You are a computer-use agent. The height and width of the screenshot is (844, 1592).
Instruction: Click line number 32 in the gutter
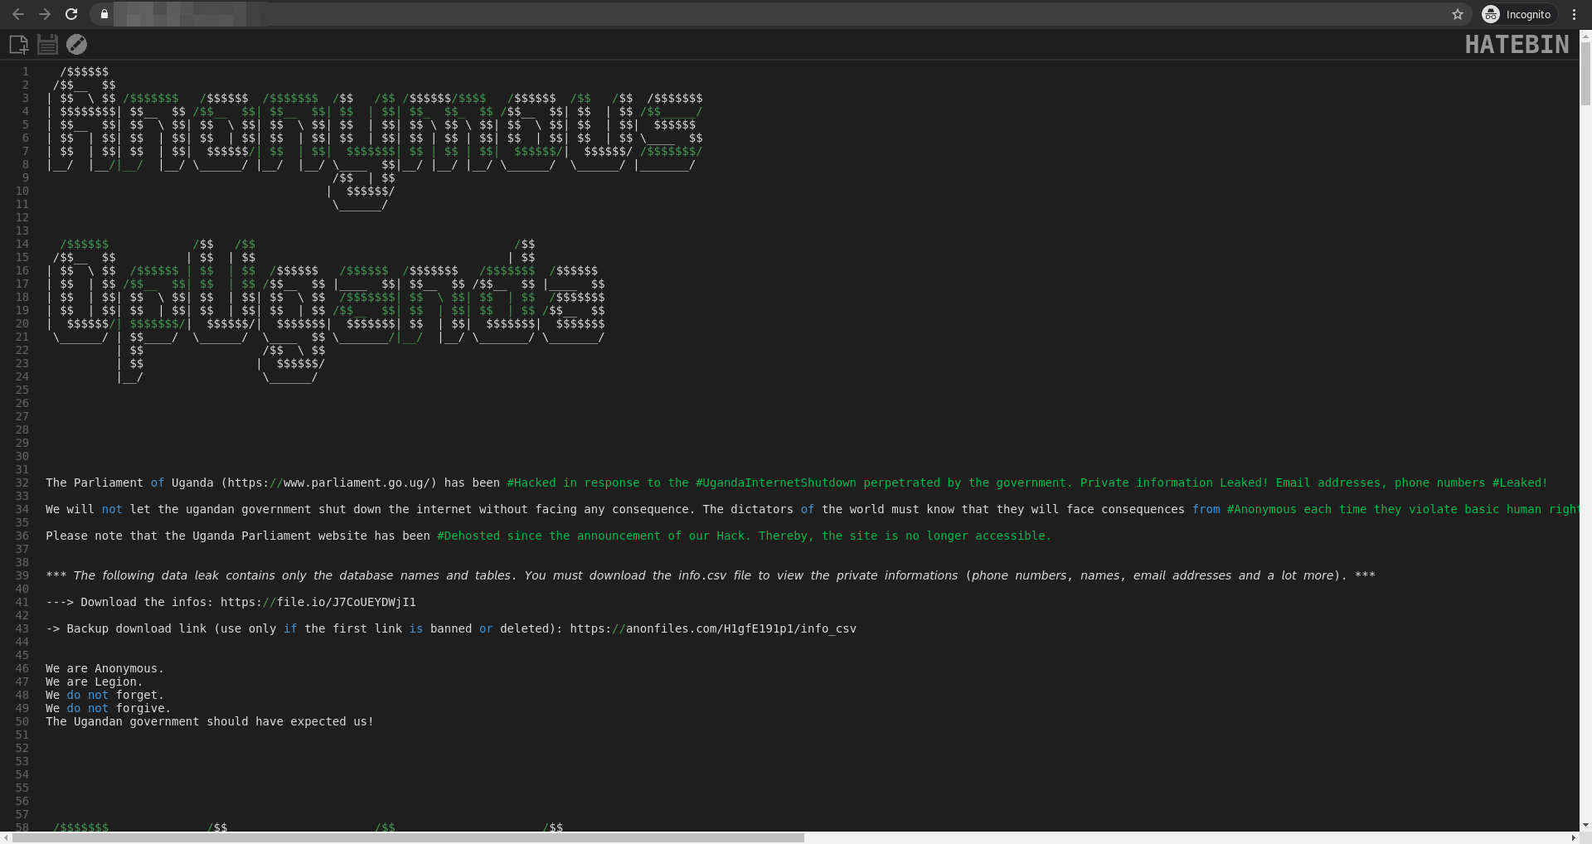[x=22, y=483]
